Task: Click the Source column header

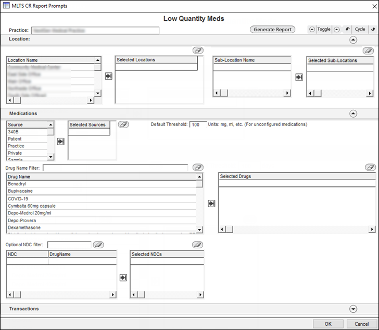Action: tap(27, 124)
